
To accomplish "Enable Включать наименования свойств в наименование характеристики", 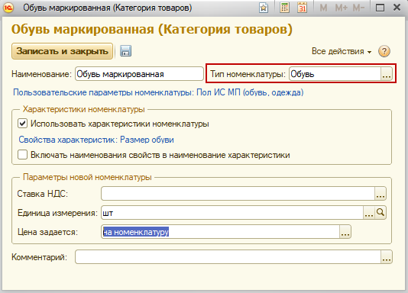I will point(22,155).
